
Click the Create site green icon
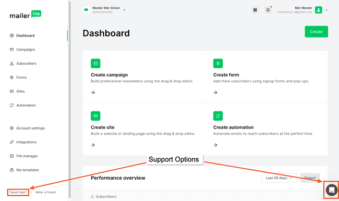pyautogui.click(x=95, y=116)
